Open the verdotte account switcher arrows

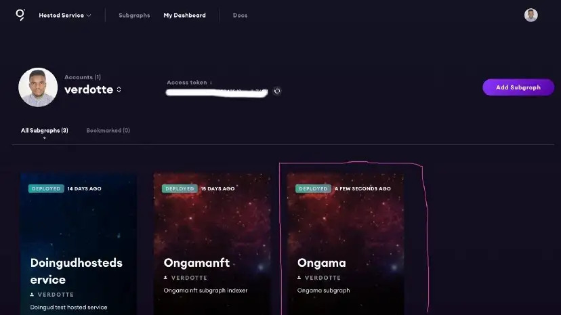[119, 89]
